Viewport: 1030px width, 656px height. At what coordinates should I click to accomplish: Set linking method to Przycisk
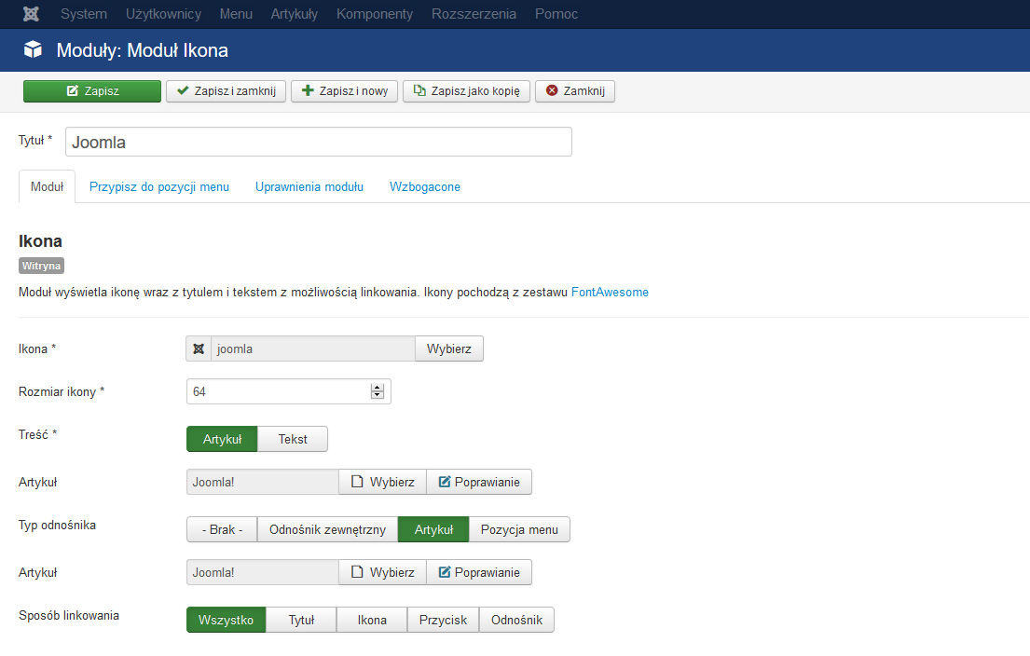point(443,620)
